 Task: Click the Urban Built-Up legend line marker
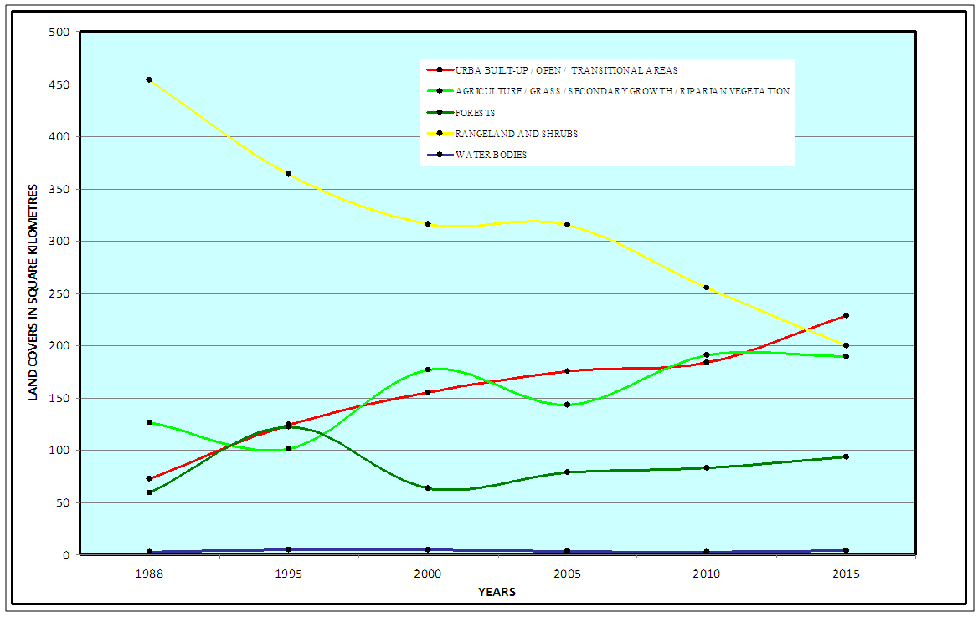pos(440,70)
